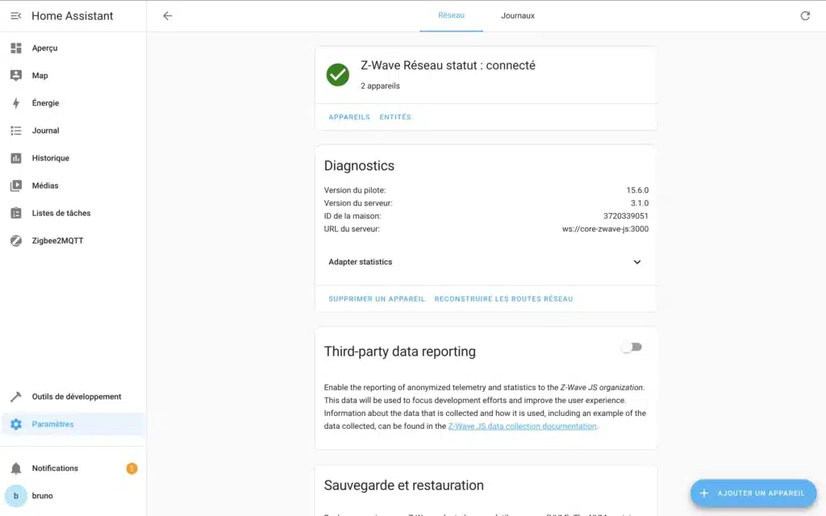826x516 pixels.
Task: Open the Énergie lightning bolt icon
Action: coord(16,103)
